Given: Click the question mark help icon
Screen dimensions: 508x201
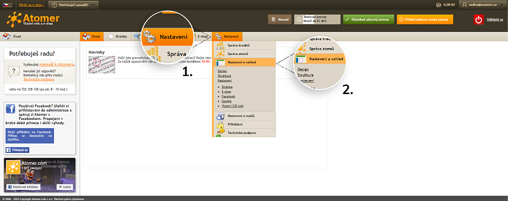Looking at the screenshot, I should click(x=14, y=72).
